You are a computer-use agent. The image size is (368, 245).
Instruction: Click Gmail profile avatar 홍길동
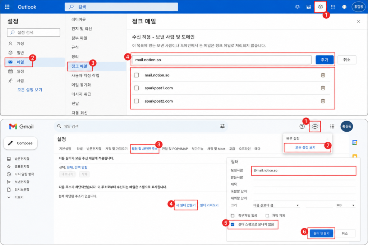[347, 126]
